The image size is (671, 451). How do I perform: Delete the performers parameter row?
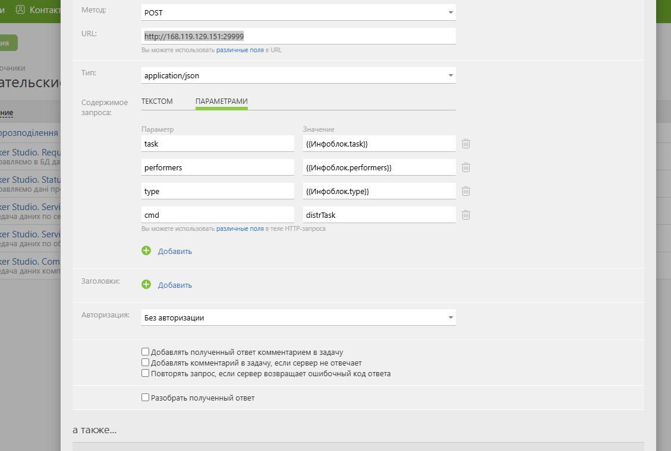[x=466, y=167]
